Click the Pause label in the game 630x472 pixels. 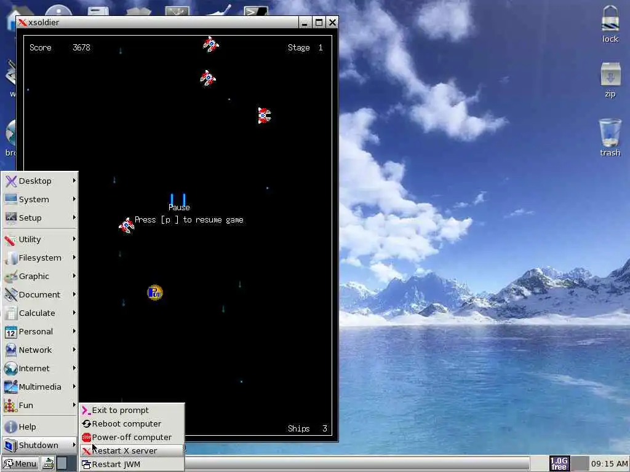(179, 207)
